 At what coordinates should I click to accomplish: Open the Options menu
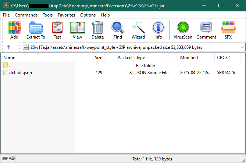coord(88,15)
